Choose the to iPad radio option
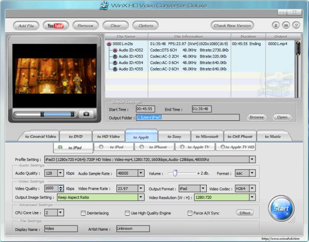The height and width of the screenshot is (242, 309). 60,148
